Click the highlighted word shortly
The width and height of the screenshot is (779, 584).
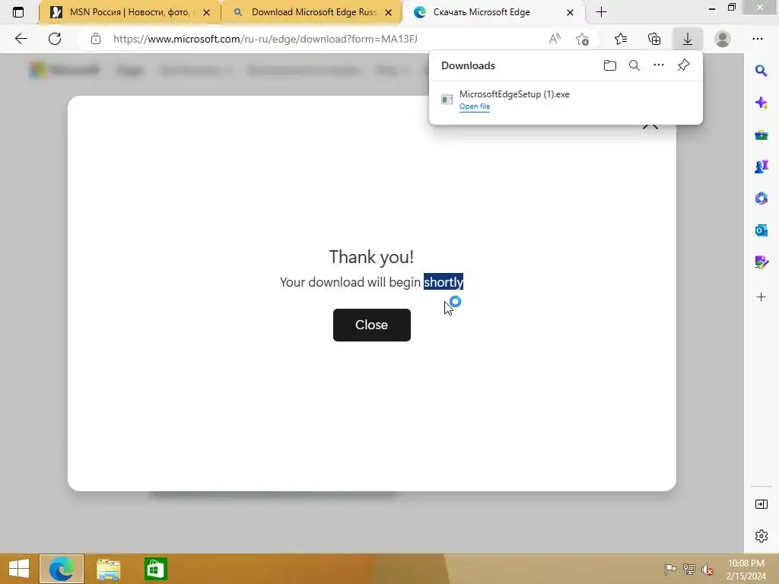[444, 281]
